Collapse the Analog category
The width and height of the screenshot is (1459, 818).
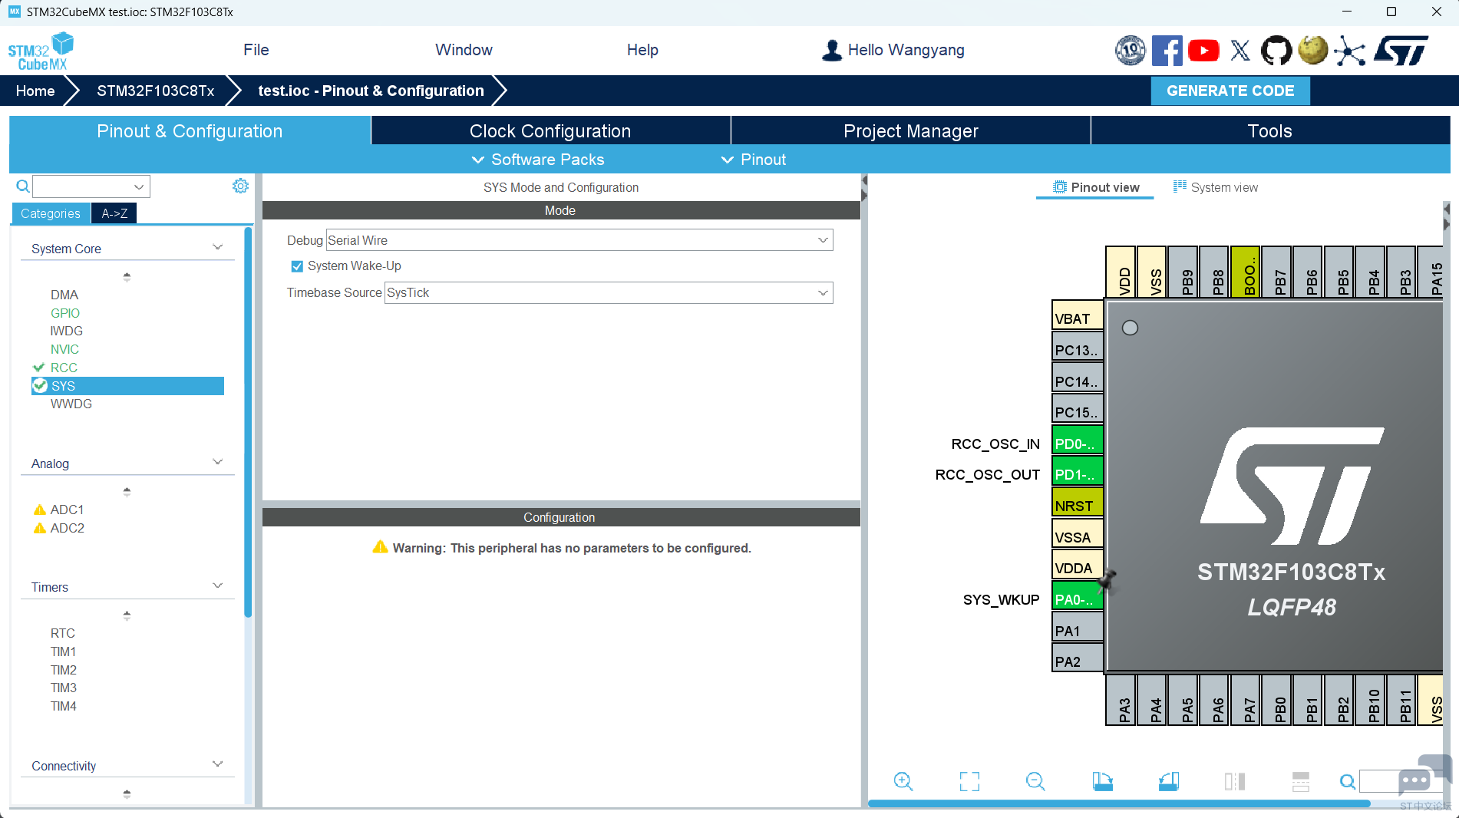217,462
